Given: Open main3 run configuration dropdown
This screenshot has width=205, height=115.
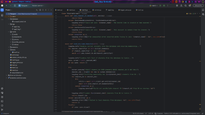Looking at the screenshot, I should [x=154, y=6].
